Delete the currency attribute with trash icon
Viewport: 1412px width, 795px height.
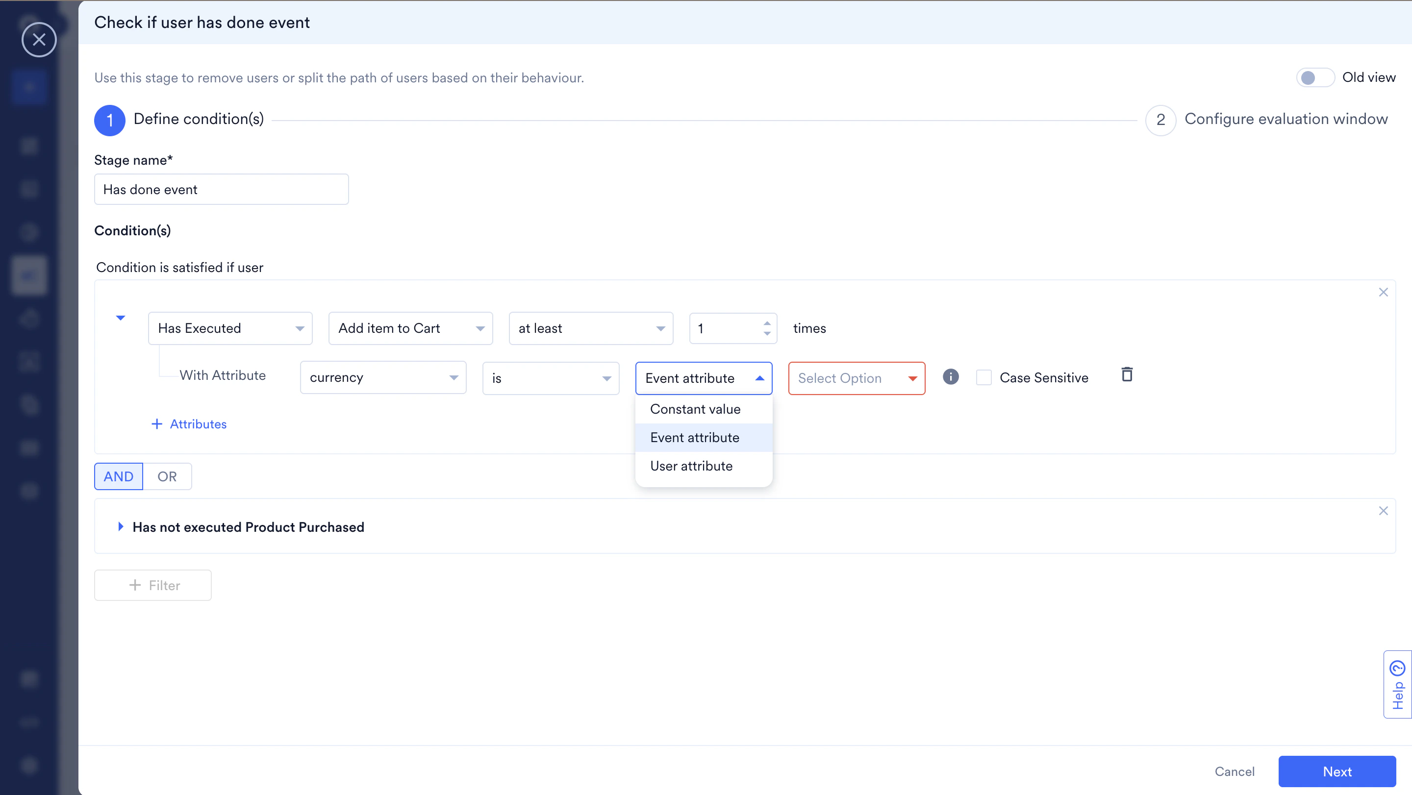[1127, 375]
